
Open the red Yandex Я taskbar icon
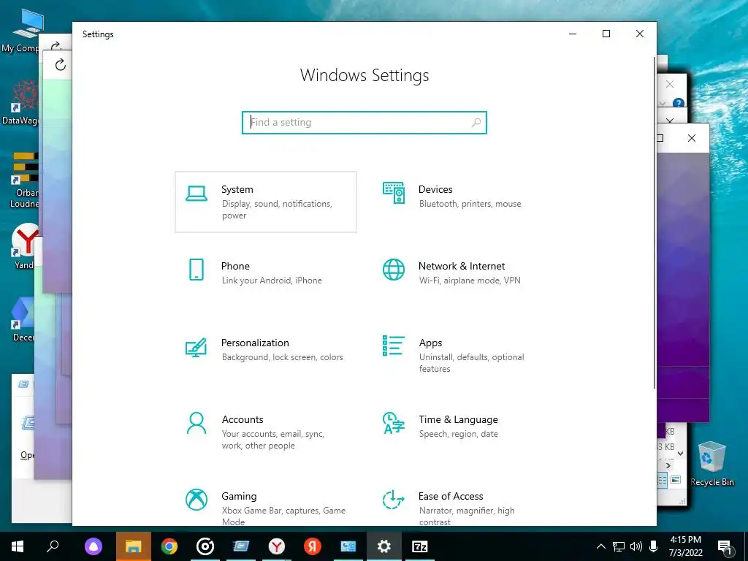313,546
